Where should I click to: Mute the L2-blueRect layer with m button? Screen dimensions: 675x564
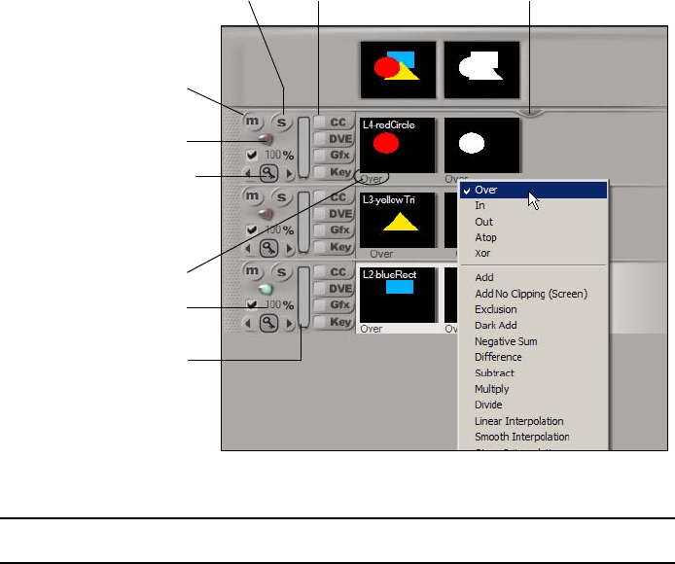point(252,270)
